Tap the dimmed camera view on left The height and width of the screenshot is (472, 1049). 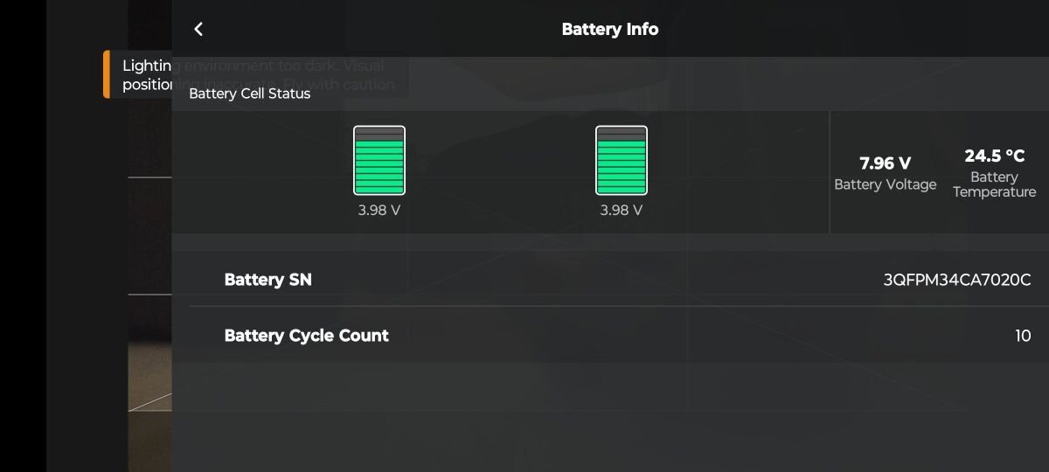(x=149, y=262)
